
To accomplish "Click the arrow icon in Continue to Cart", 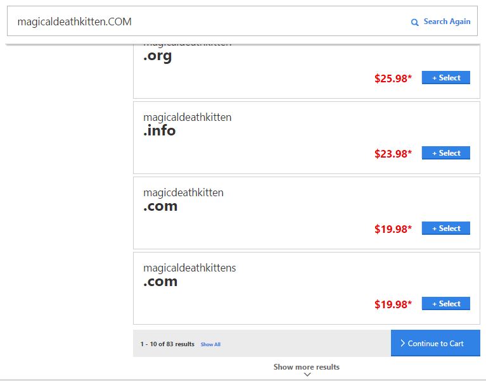I will pos(402,343).
